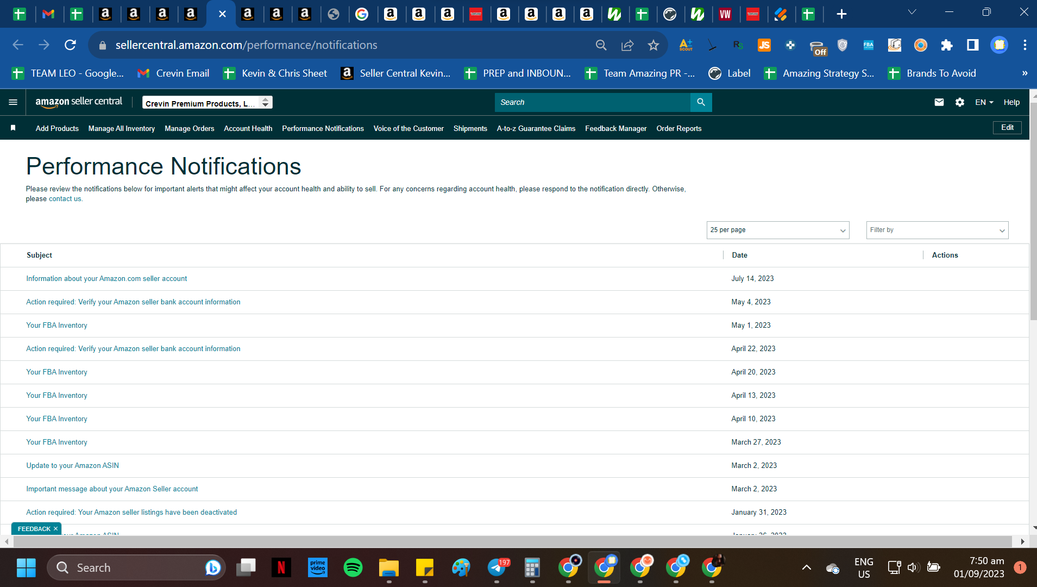Viewport: 1037px width, 587px height.
Task: Expand the 25 per page dropdown
Action: pyautogui.click(x=777, y=230)
